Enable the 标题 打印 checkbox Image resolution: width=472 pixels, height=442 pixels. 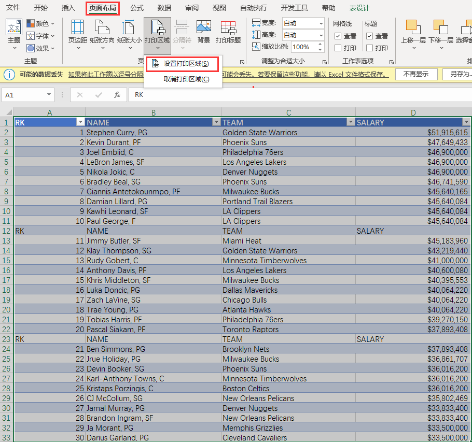[370, 48]
